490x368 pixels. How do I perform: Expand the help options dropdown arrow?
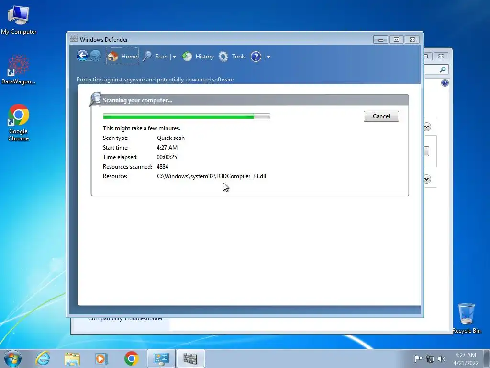[x=268, y=57]
